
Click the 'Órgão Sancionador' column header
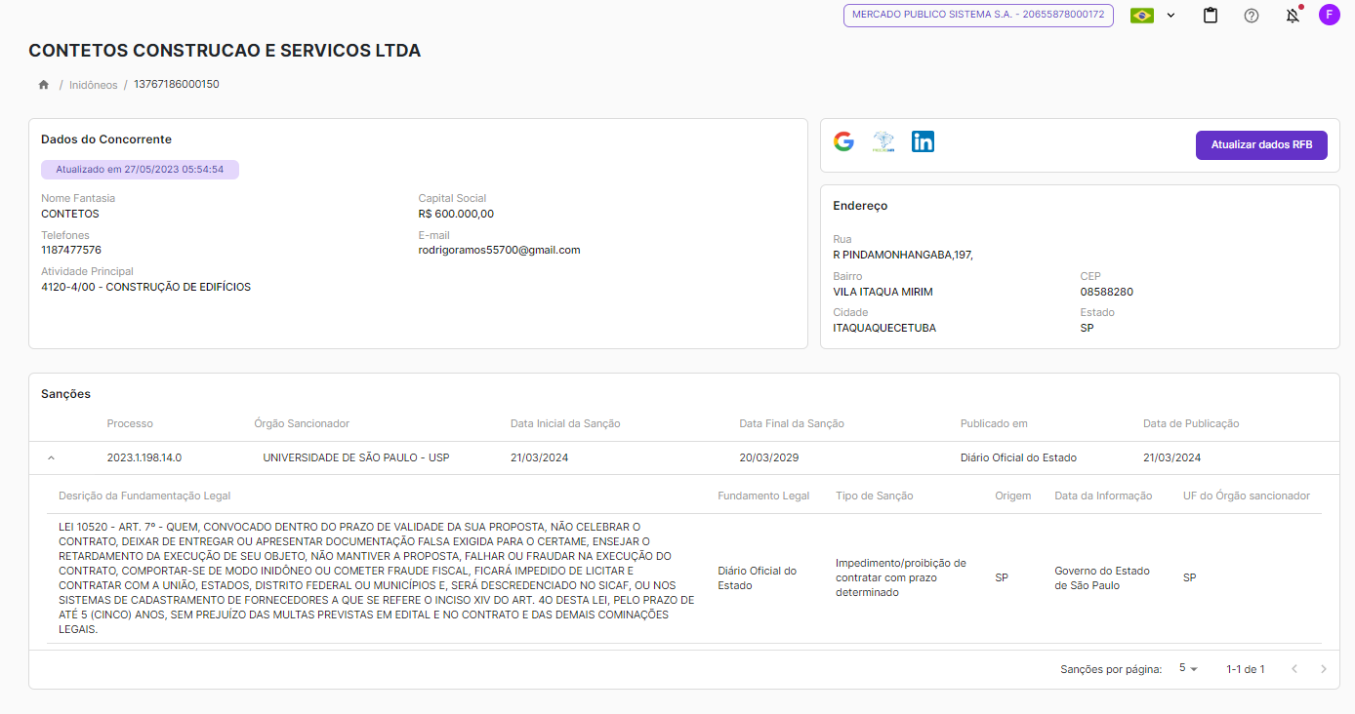(x=302, y=423)
